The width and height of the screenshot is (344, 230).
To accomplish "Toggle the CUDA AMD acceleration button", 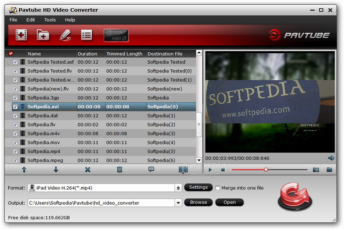I will point(116,35).
